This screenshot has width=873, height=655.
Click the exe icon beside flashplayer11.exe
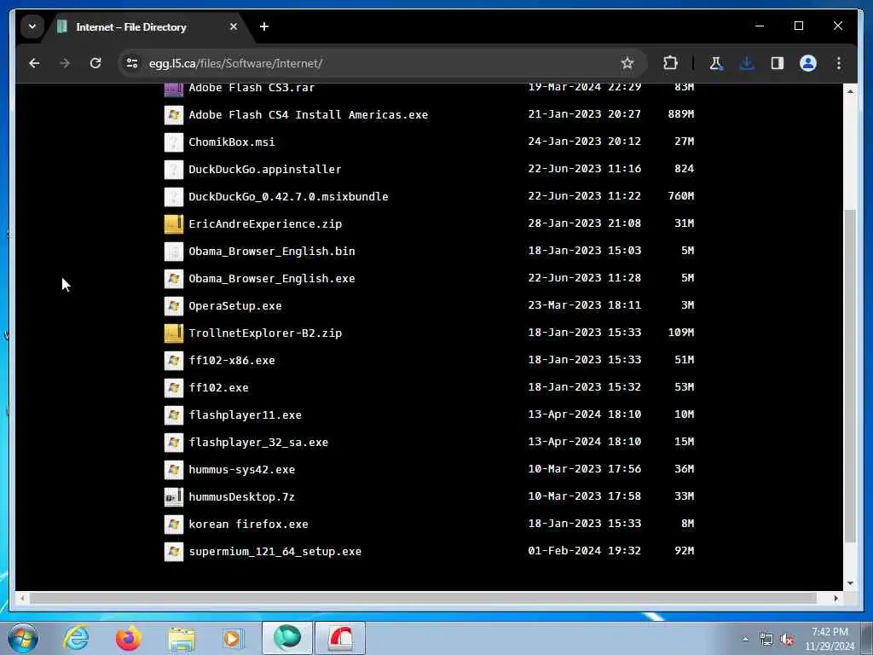174,415
